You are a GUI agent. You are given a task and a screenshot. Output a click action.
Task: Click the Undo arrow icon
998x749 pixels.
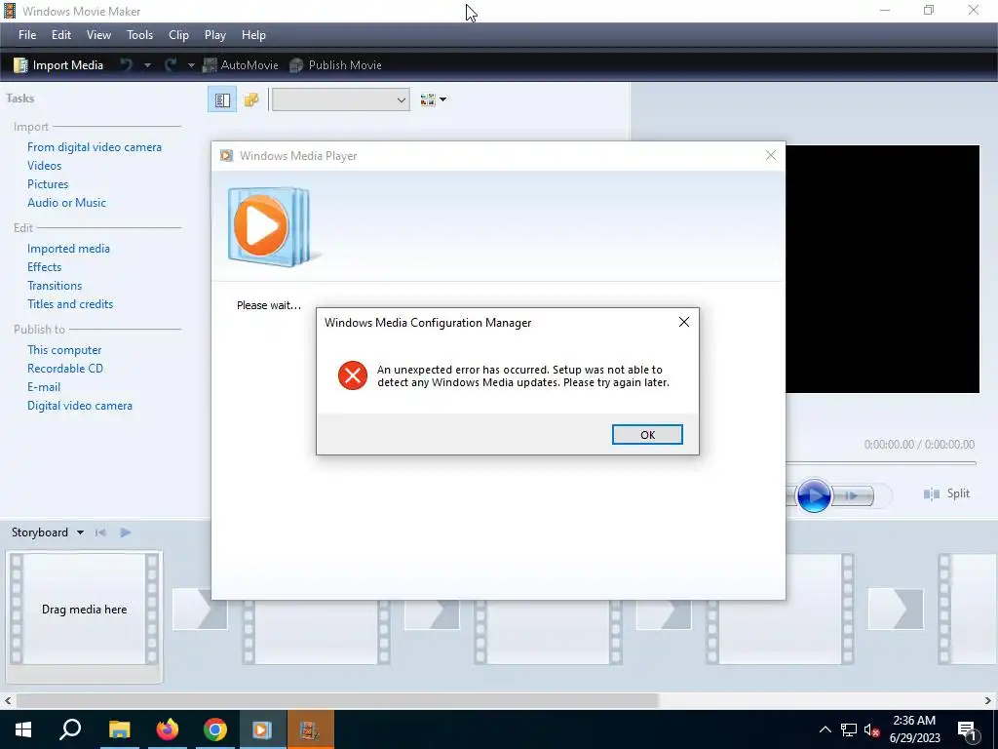pyautogui.click(x=126, y=65)
